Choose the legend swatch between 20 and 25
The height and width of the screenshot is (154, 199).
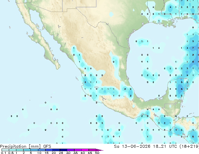[56, 150]
